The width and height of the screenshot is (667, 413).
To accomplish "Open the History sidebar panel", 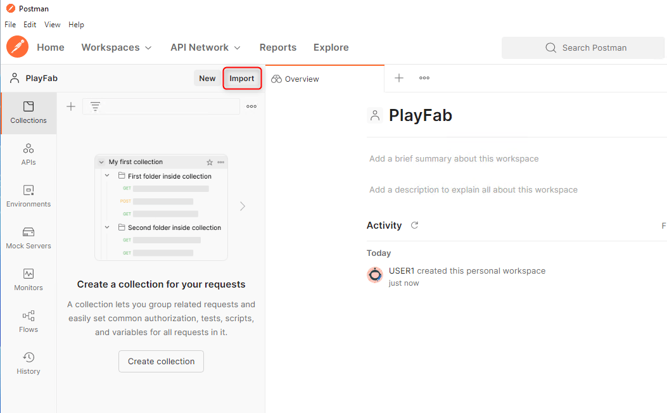I will 29,363.
